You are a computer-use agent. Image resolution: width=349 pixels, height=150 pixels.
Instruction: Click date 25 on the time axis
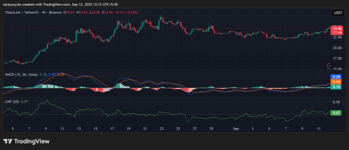click(178, 129)
